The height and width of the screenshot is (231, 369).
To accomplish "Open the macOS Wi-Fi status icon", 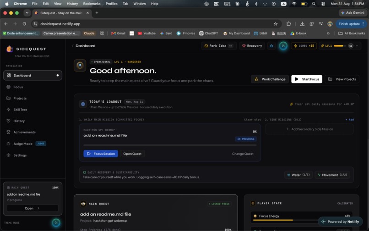I will click(294, 4).
